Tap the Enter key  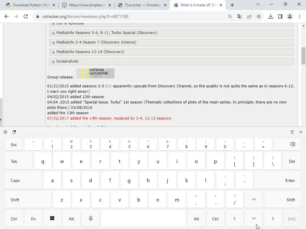coord(278,180)
